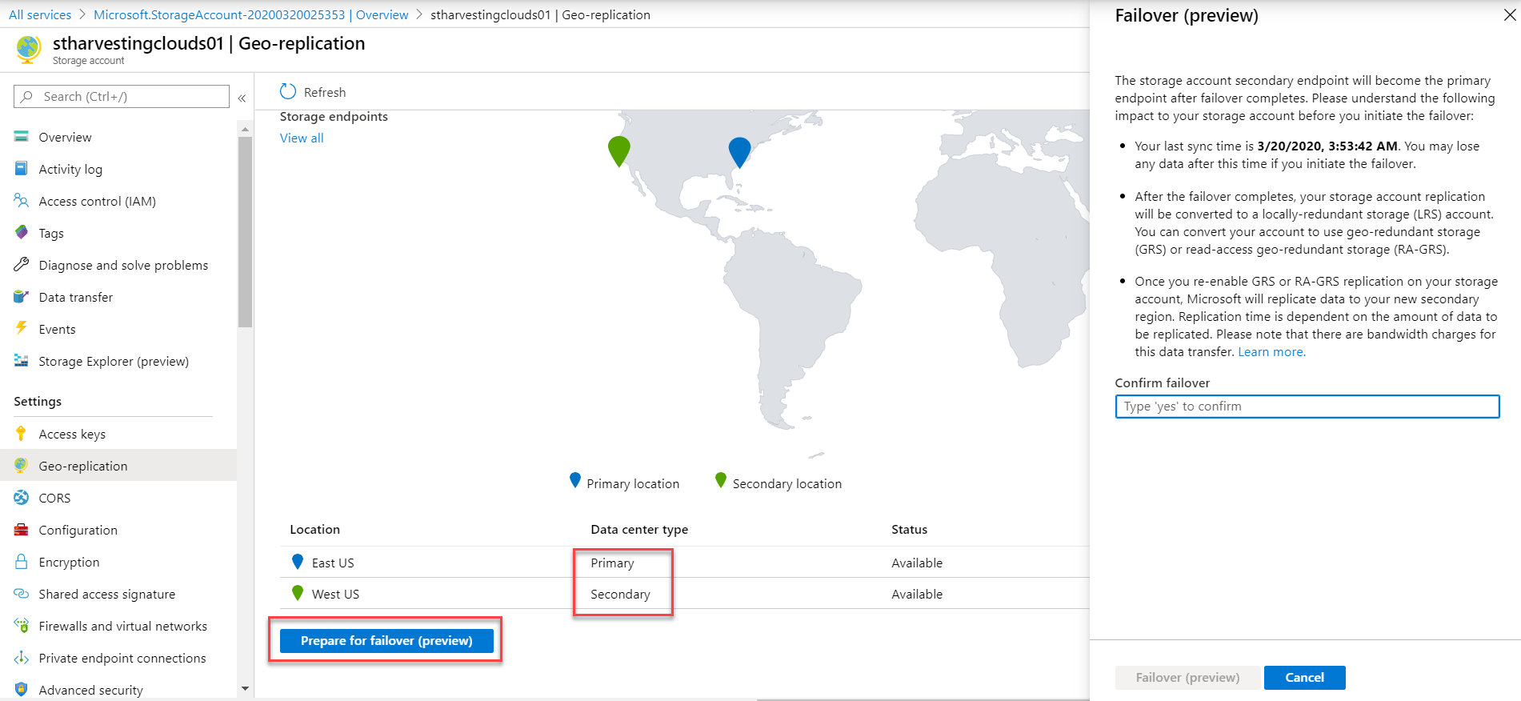Click Cancel button in failover pane

coord(1304,677)
